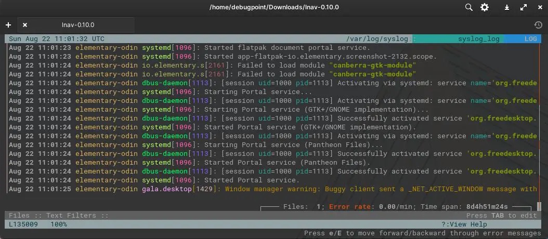Close the terminal window
The width and height of the screenshot is (548, 239).
[538, 7]
